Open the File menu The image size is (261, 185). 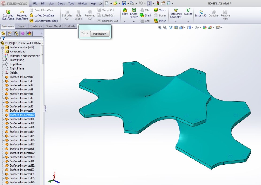point(35,4)
